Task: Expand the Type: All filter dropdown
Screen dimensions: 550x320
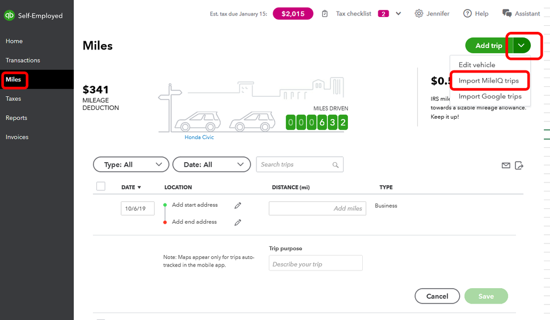Action: pyautogui.click(x=131, y=164)
